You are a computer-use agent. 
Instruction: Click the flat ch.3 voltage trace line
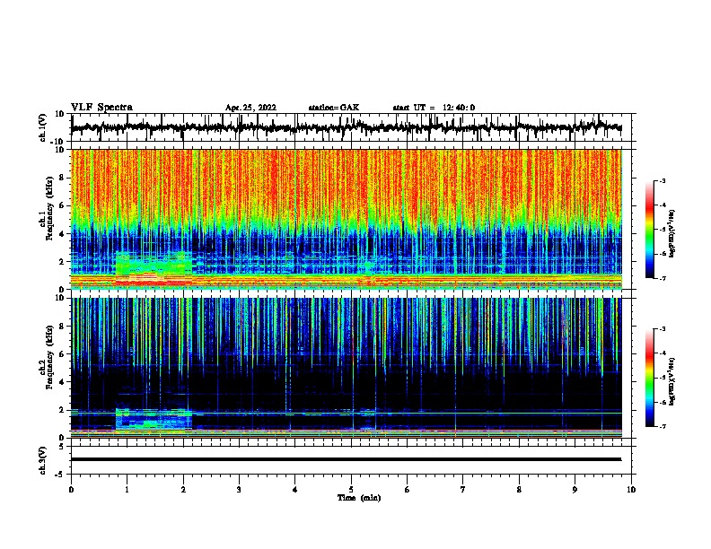click(347, 459)
